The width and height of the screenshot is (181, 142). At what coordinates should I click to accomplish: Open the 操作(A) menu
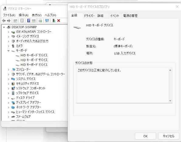tap(24, 15)
